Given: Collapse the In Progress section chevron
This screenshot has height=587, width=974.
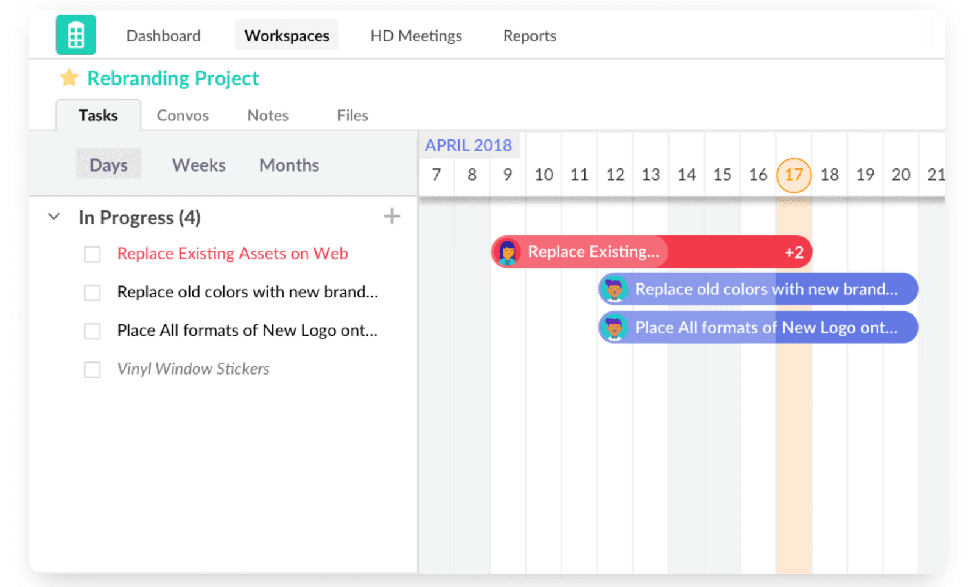Looking at the screenshot, I should click(x=54, y=217).
